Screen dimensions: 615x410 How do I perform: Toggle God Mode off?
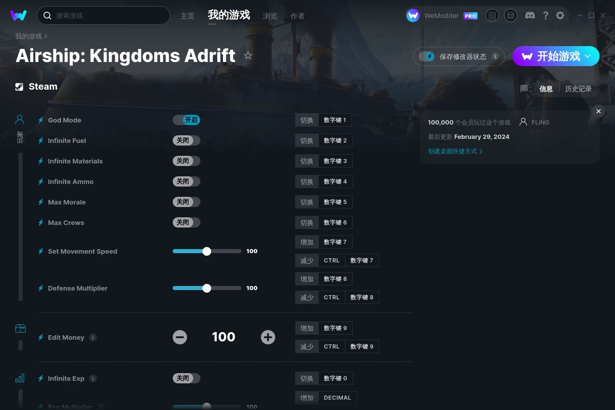point(187,120)
